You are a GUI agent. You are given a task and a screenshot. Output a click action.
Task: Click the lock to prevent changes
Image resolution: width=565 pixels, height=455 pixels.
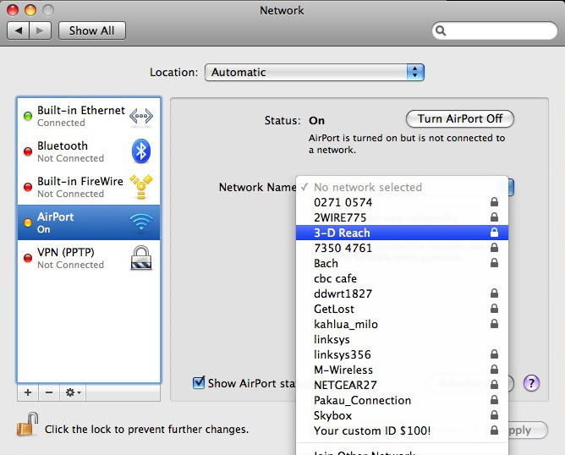pos(27,425)
